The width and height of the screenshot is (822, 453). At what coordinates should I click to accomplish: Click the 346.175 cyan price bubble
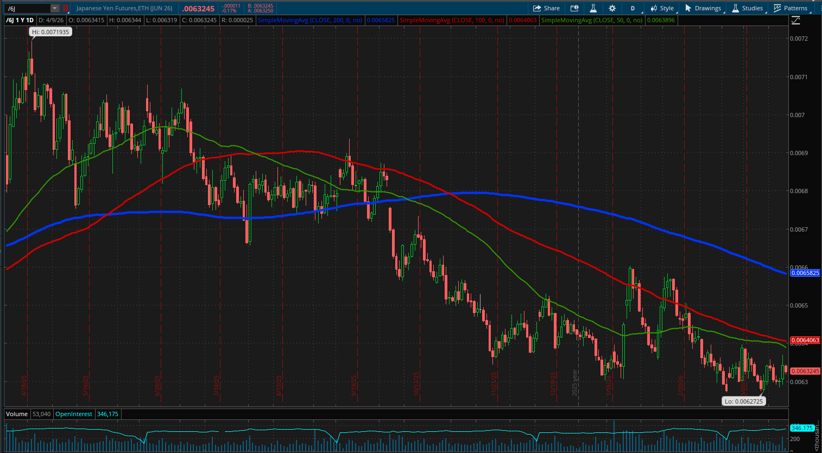pyautogui.click(x=802, y=428)
